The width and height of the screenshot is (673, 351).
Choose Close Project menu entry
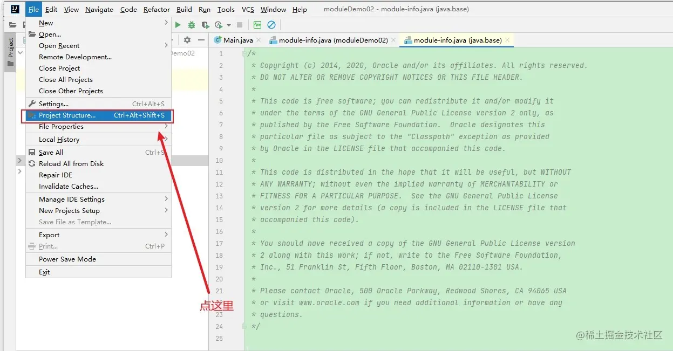tap(99, 68)
